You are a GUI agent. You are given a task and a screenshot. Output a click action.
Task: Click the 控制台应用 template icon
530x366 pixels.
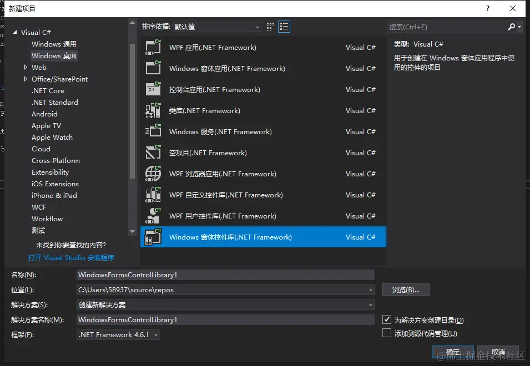pyautogui.click(x=153, y=89)
